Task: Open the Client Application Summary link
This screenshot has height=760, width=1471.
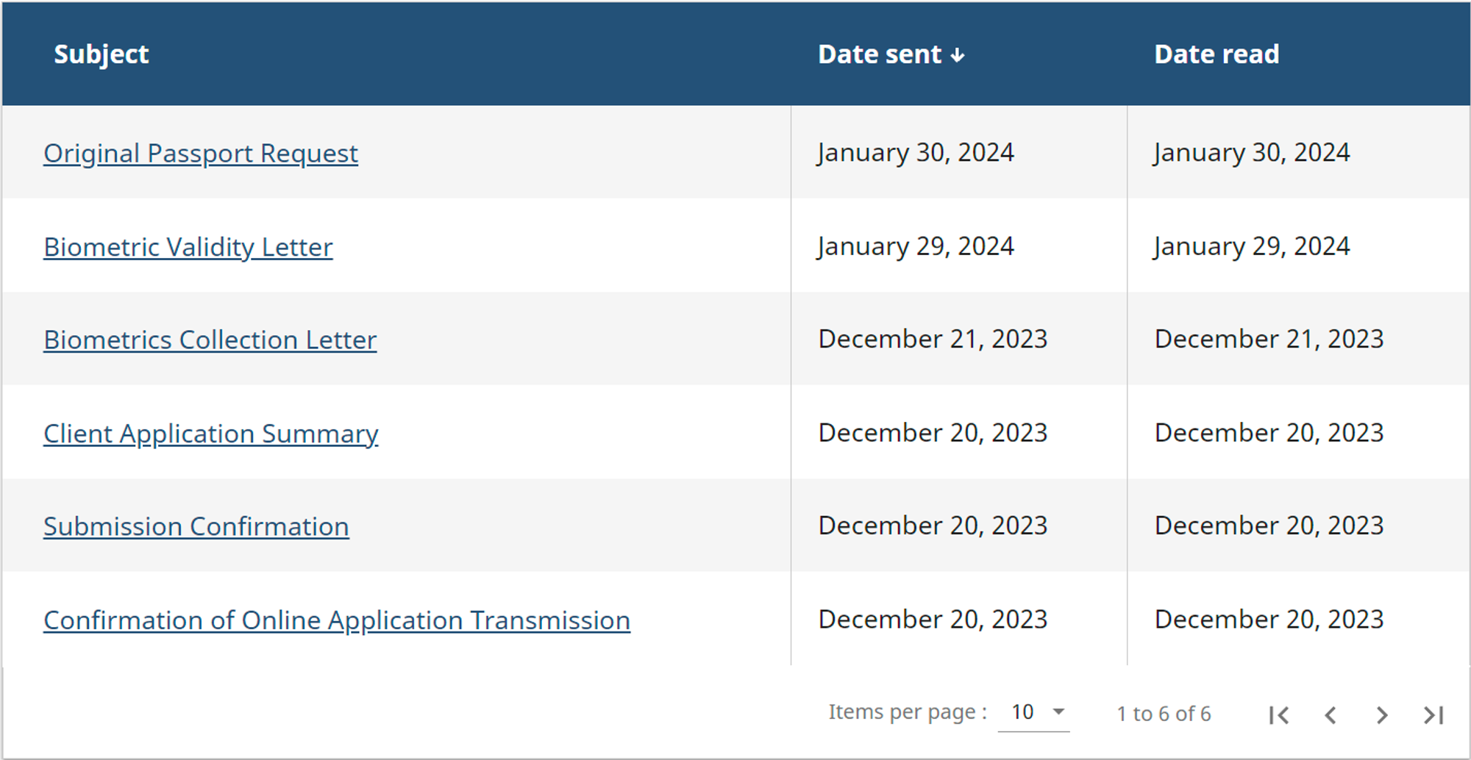Action: (x=211, y=434)
